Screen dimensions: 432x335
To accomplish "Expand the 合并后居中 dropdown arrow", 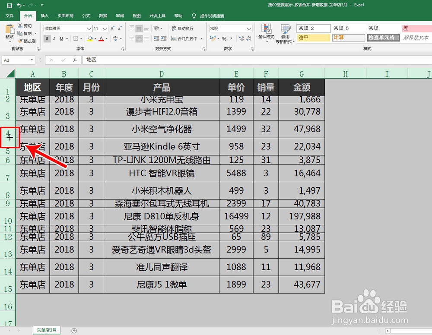I will pyautogui.click(x=202, y=38).
